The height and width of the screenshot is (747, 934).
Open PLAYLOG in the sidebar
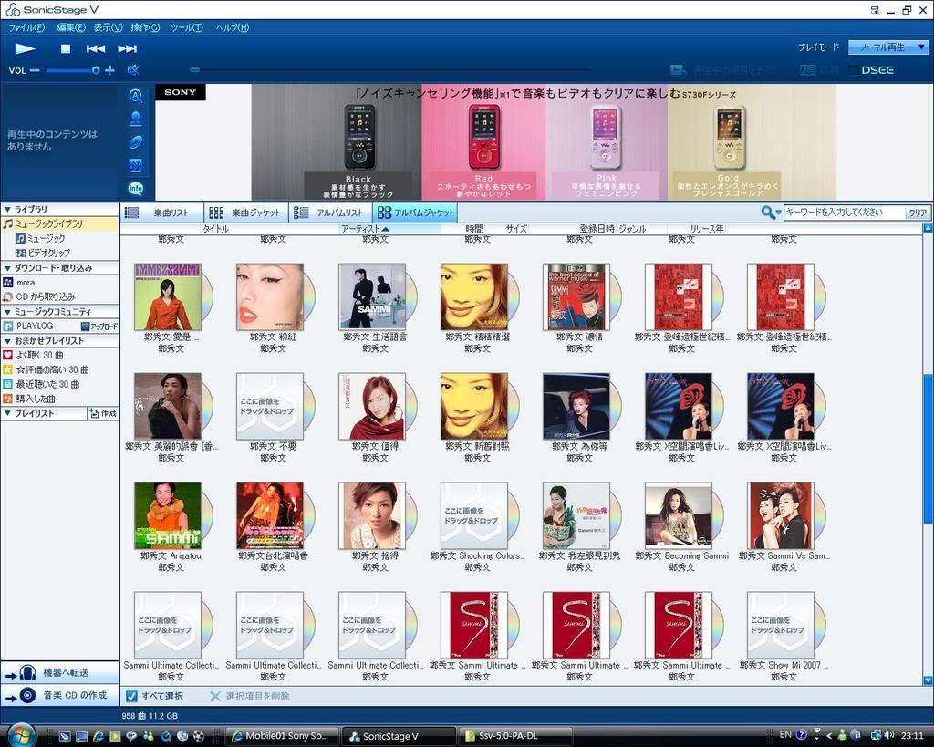tap(28, 326)
